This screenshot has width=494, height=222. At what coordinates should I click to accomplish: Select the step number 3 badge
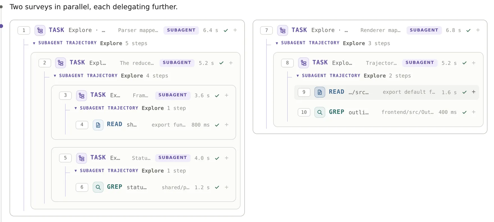[x=65, y=95]
